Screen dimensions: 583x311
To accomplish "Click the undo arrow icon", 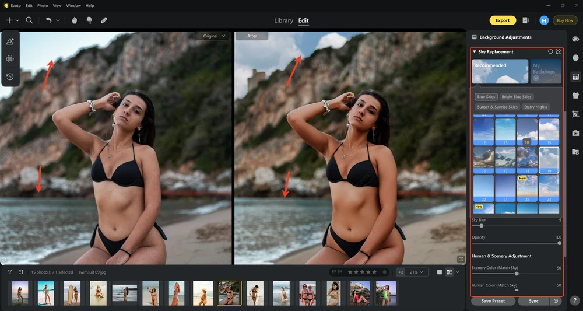I will [x=49, y=20].
